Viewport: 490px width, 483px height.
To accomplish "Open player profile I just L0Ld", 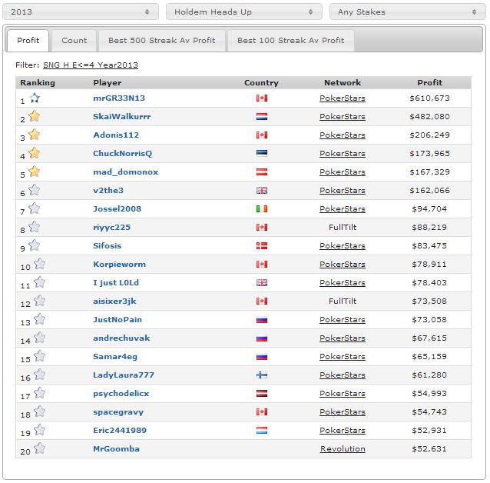I will pyautogui.click(x=116, y=283).
